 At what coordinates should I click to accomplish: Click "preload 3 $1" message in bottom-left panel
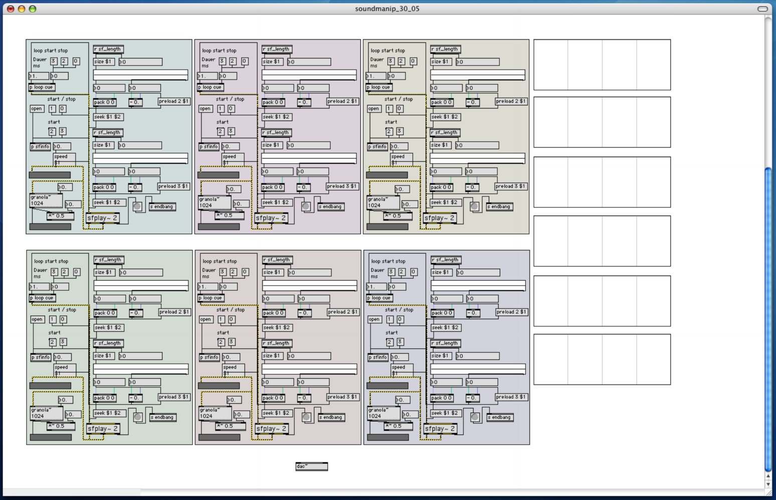coord(174,397)
